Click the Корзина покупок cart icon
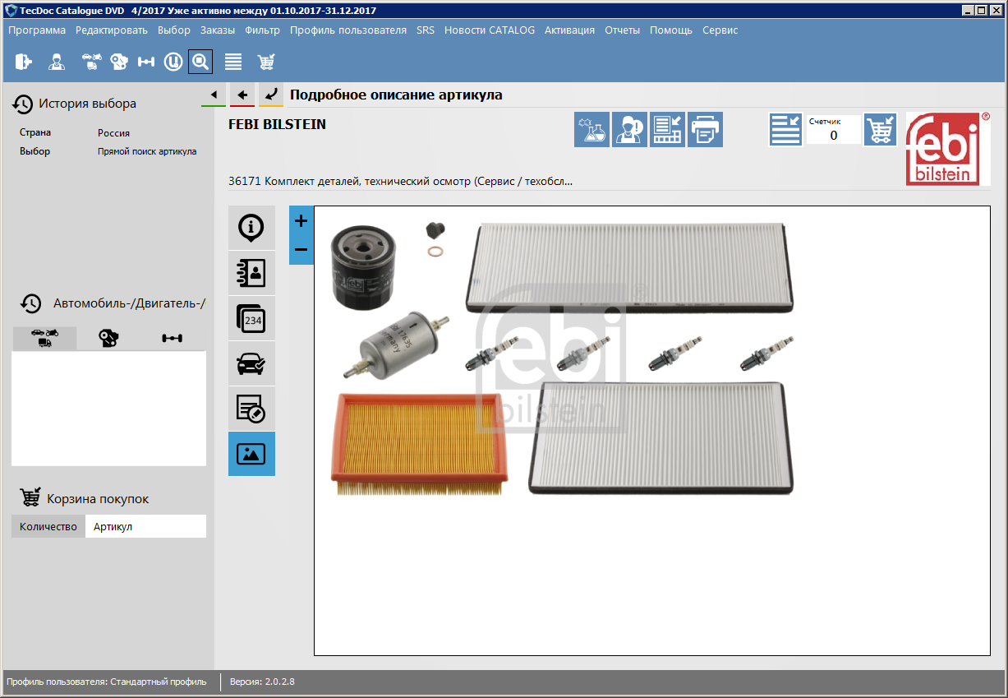The width and height of the screenshot is (1008, 698). 30,498
